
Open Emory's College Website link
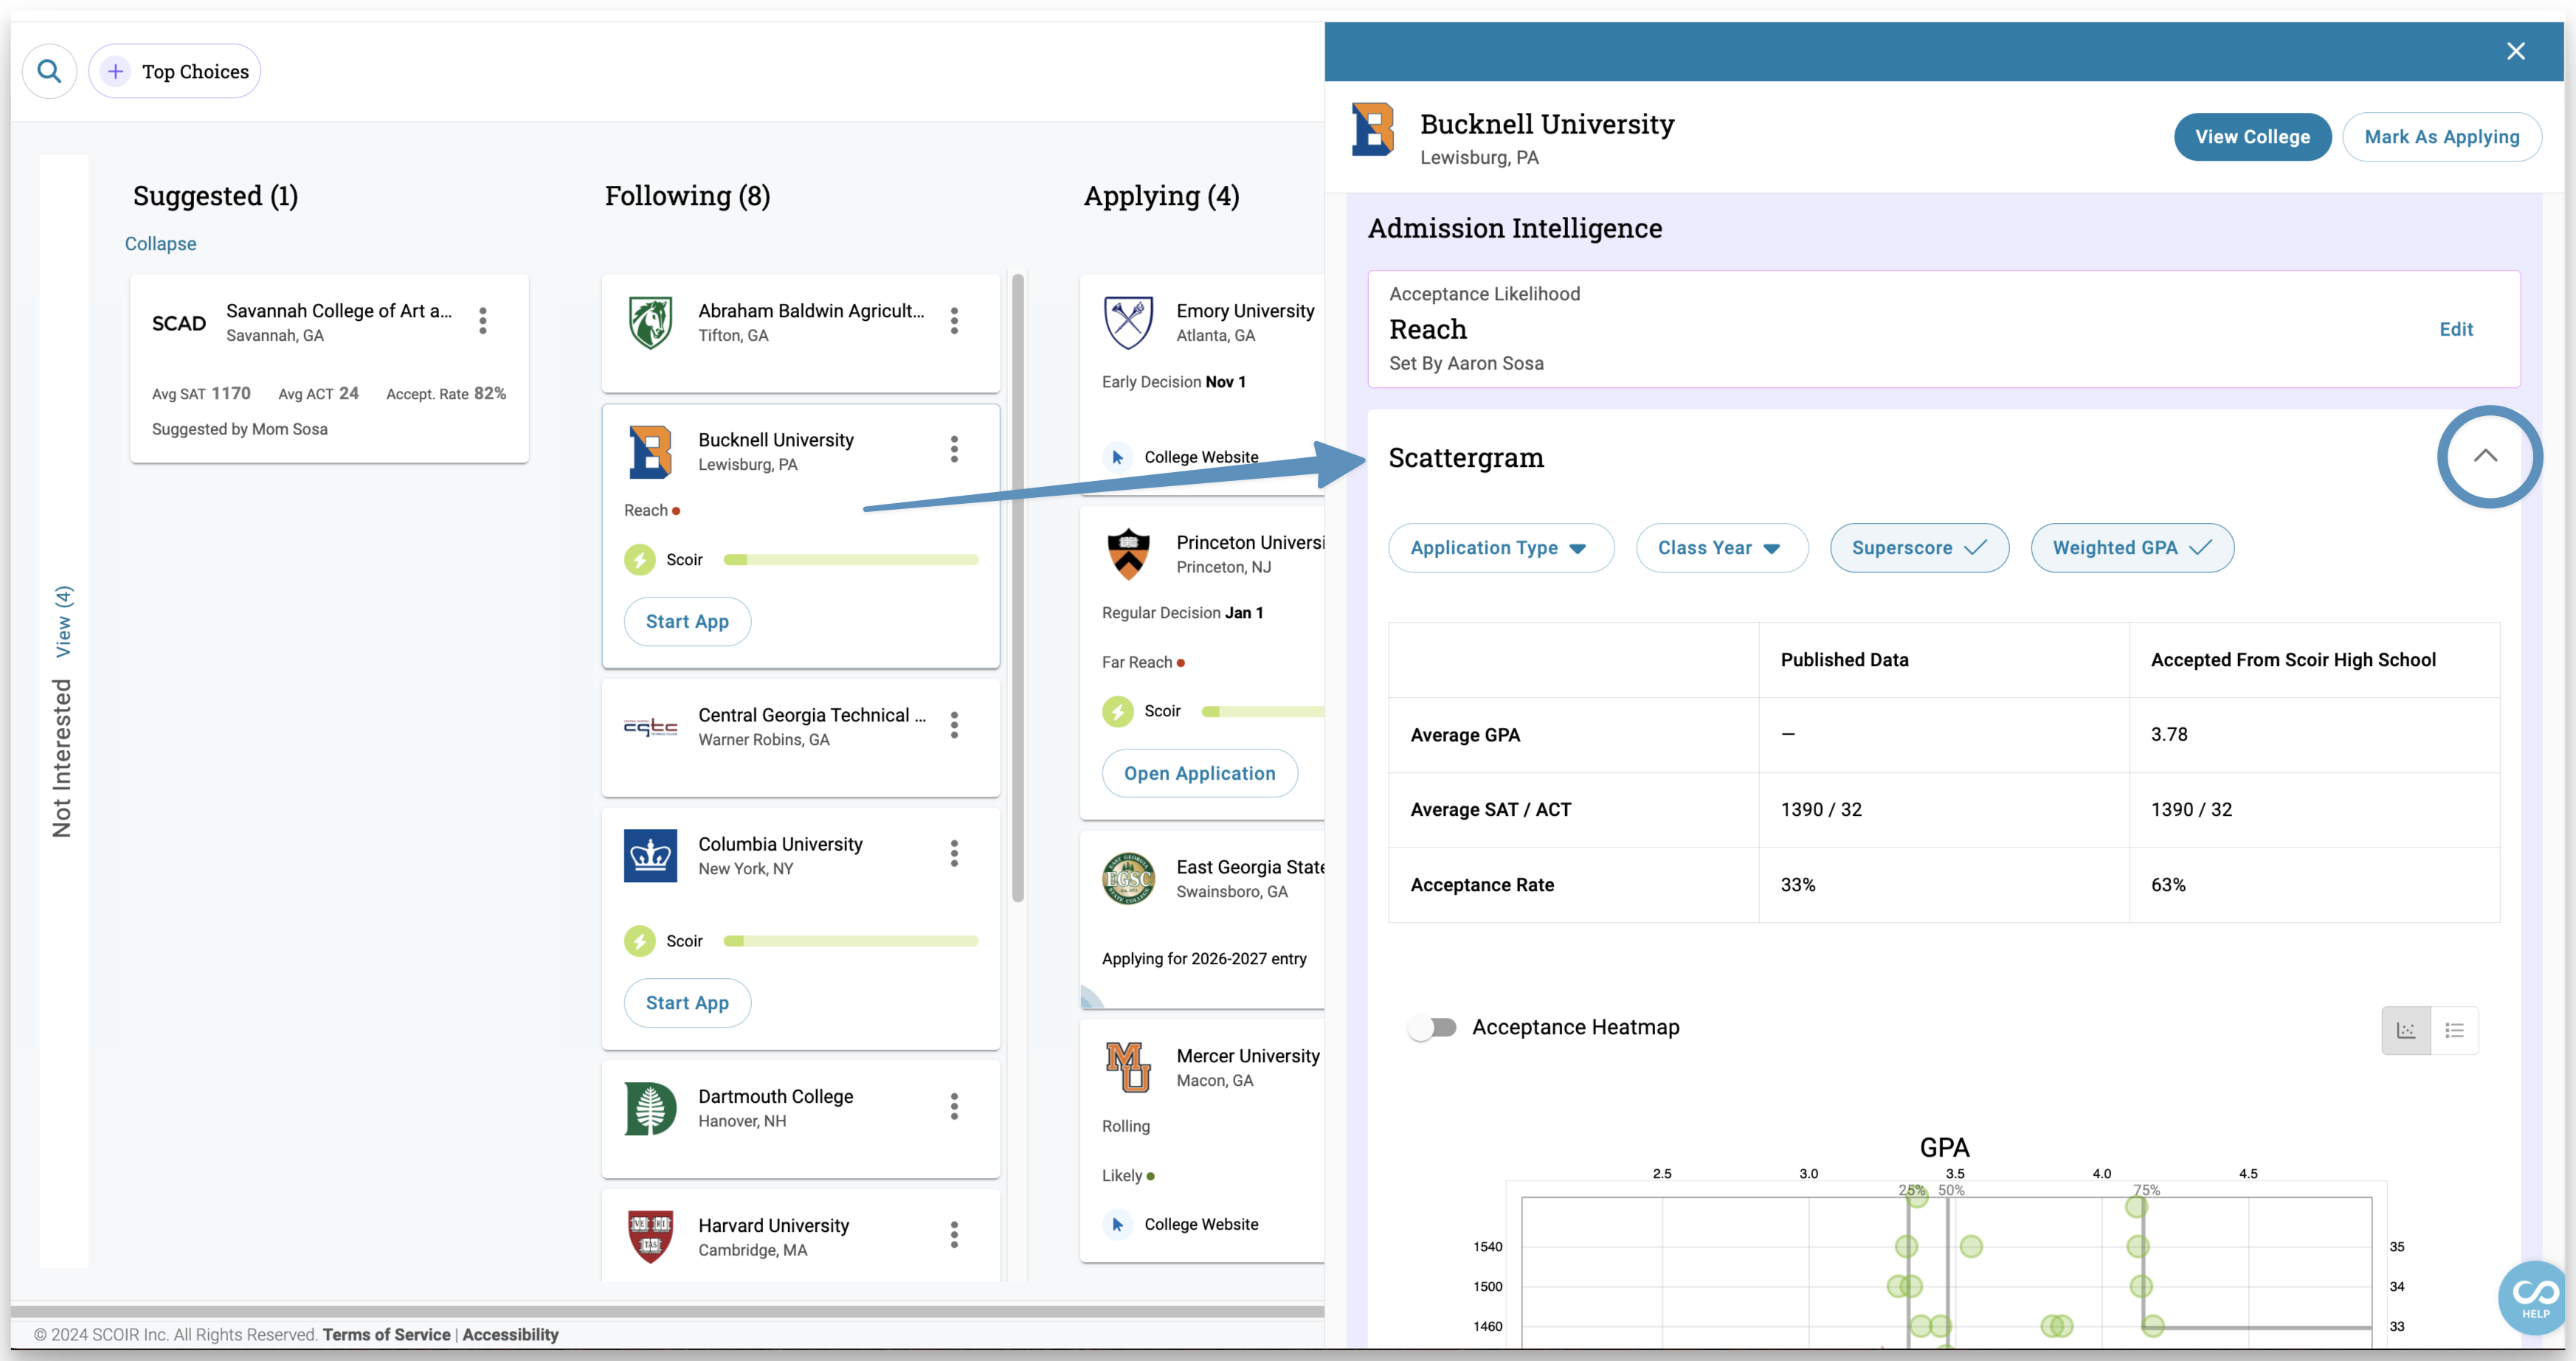click(1200, 457)
